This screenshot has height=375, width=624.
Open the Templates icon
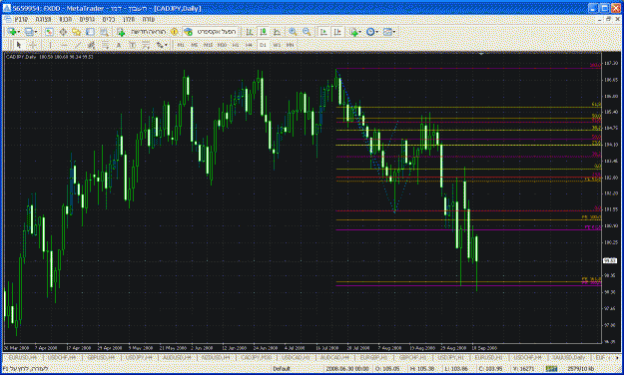pyautogui.click(x=387, y=32)
